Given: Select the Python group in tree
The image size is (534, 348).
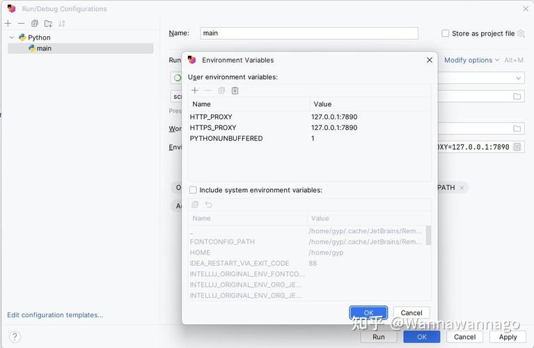Looking at the screenshot, I should pos(34,37).
